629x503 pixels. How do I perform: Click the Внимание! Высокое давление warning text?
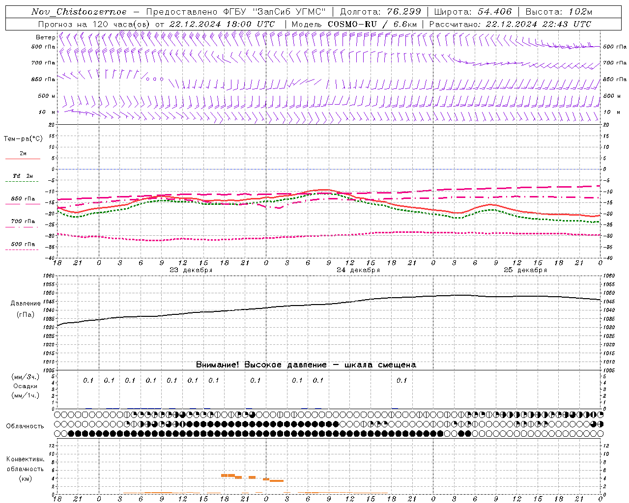pyautogui.click(x=306, y=364)
